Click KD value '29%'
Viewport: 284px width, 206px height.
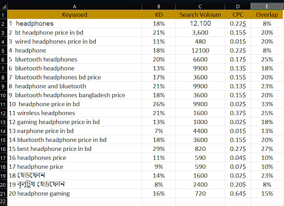159,149
